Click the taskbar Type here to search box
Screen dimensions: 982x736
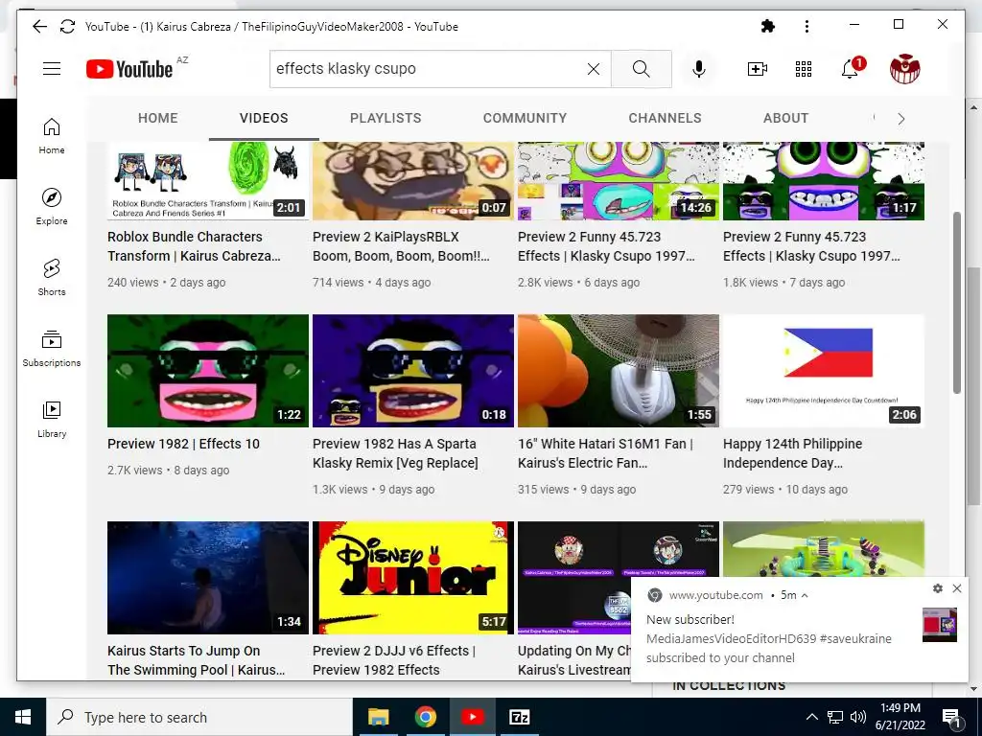pos(199,717)
